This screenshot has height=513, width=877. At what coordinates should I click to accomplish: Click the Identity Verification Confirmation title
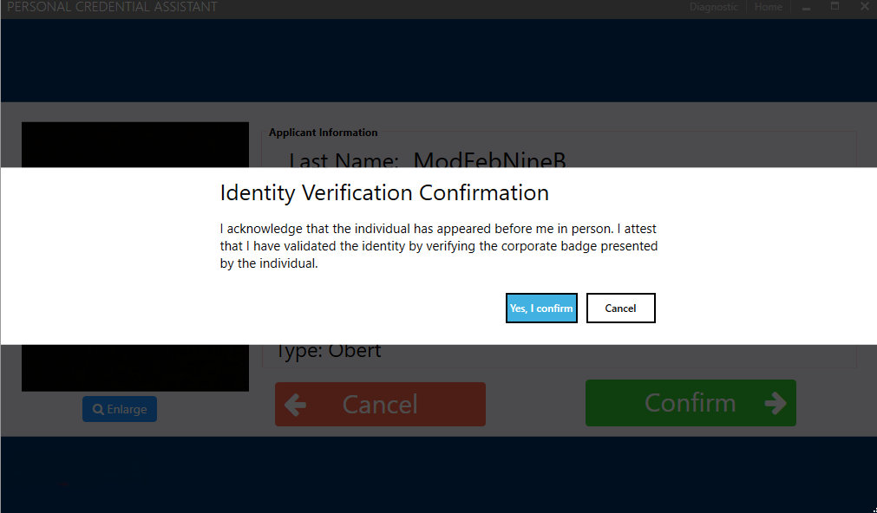(x=384, y=192)
